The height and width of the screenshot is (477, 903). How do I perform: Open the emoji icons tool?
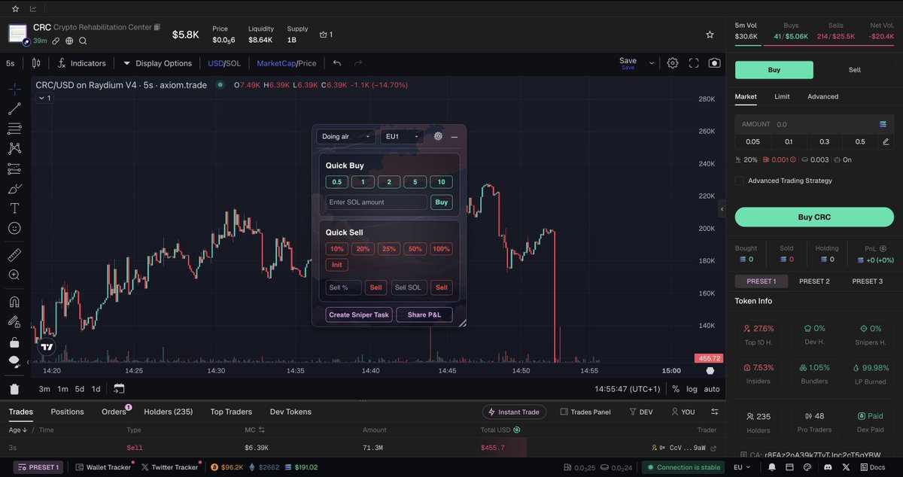(14, 228)
